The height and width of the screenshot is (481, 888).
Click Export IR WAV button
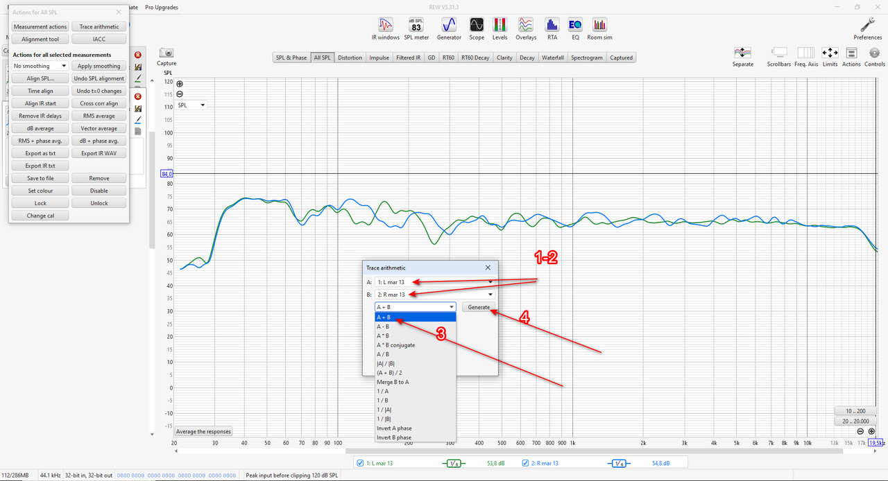99,153
